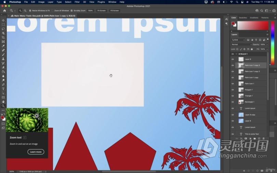Open the Window menu
Viewport: 277px width, 173px height.
112,2
